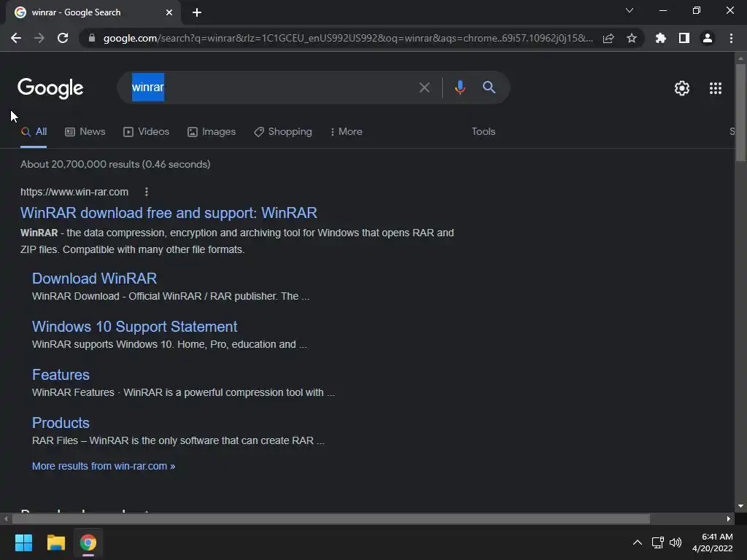Click More results from win-rar.com
The width and height of the screenshot is (747, 560).
(104, 466)
